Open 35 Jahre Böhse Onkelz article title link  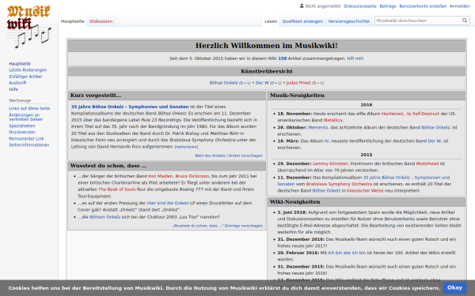[x=130, y=107]
